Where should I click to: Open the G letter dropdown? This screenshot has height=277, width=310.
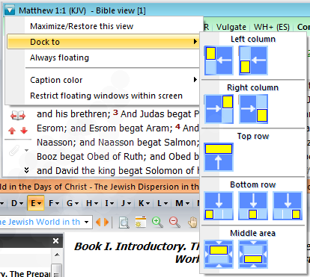pos(73,203)
